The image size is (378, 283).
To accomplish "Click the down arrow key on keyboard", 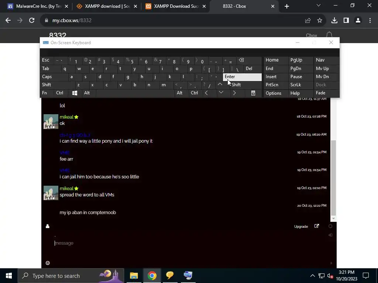I will click(221, 92).
